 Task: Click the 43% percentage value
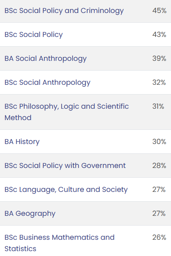pyautogui.click(x=159, y=34)
